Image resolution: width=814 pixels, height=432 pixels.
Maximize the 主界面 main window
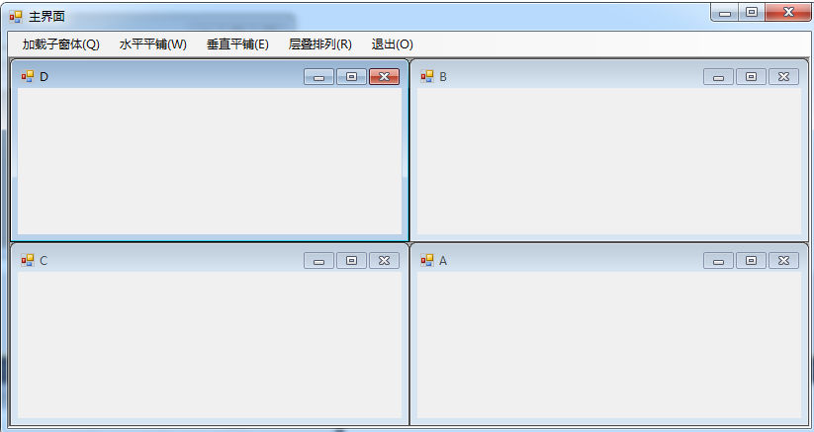pyautogui.click(x=752, y=13)
